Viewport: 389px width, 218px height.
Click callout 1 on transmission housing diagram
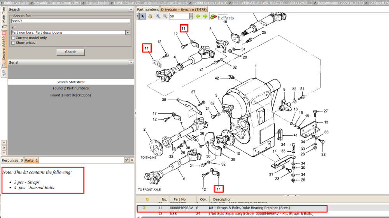256,66
